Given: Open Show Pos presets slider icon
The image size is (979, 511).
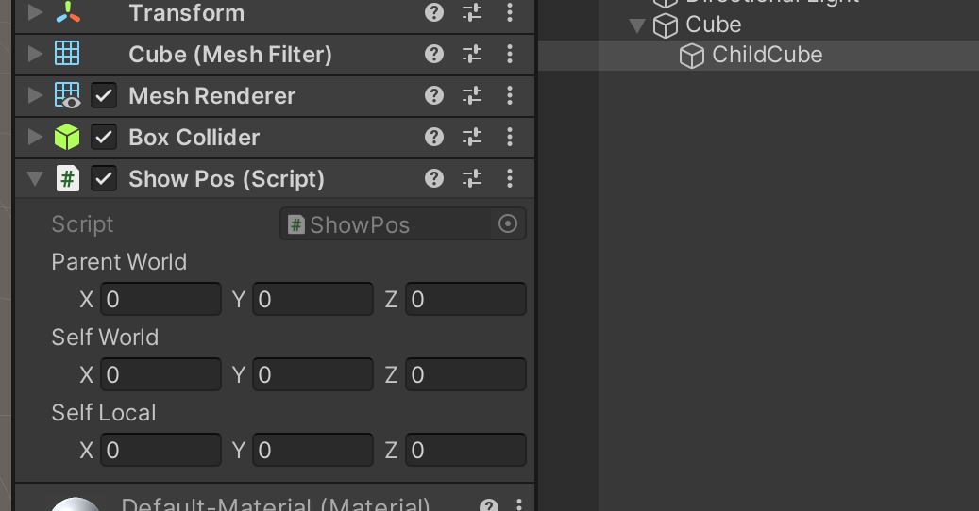Looking at the screenshot, I should (472, 178).
